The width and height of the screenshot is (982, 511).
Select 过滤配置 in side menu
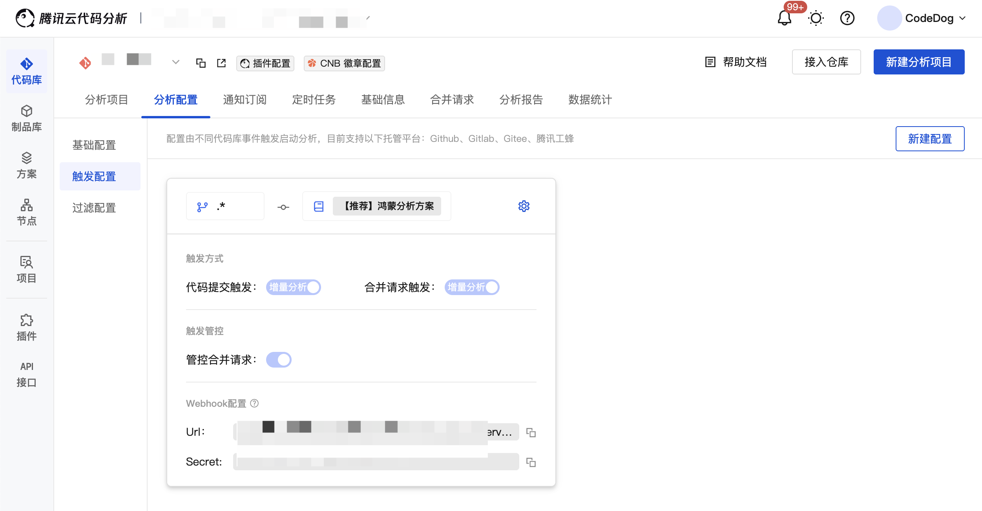click(x=94, y=208)
